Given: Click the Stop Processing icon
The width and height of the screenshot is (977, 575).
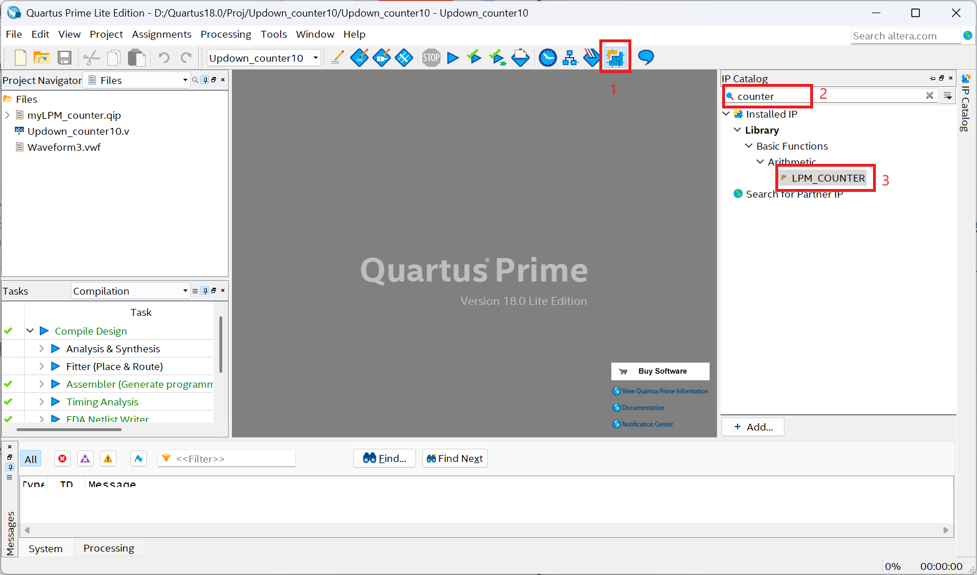Looking at the screenshot, I should 431,58.
